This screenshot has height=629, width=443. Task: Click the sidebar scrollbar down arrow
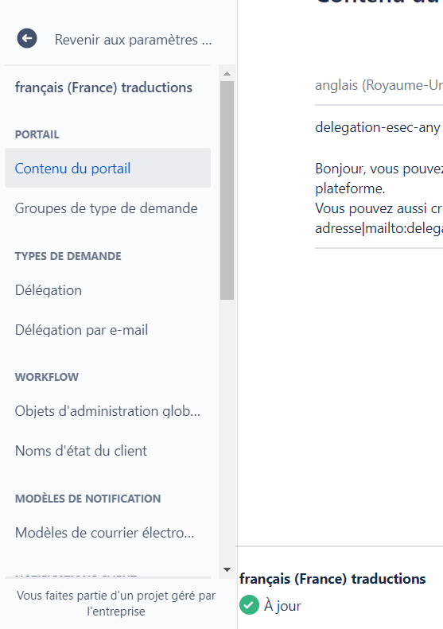[227, 569]
